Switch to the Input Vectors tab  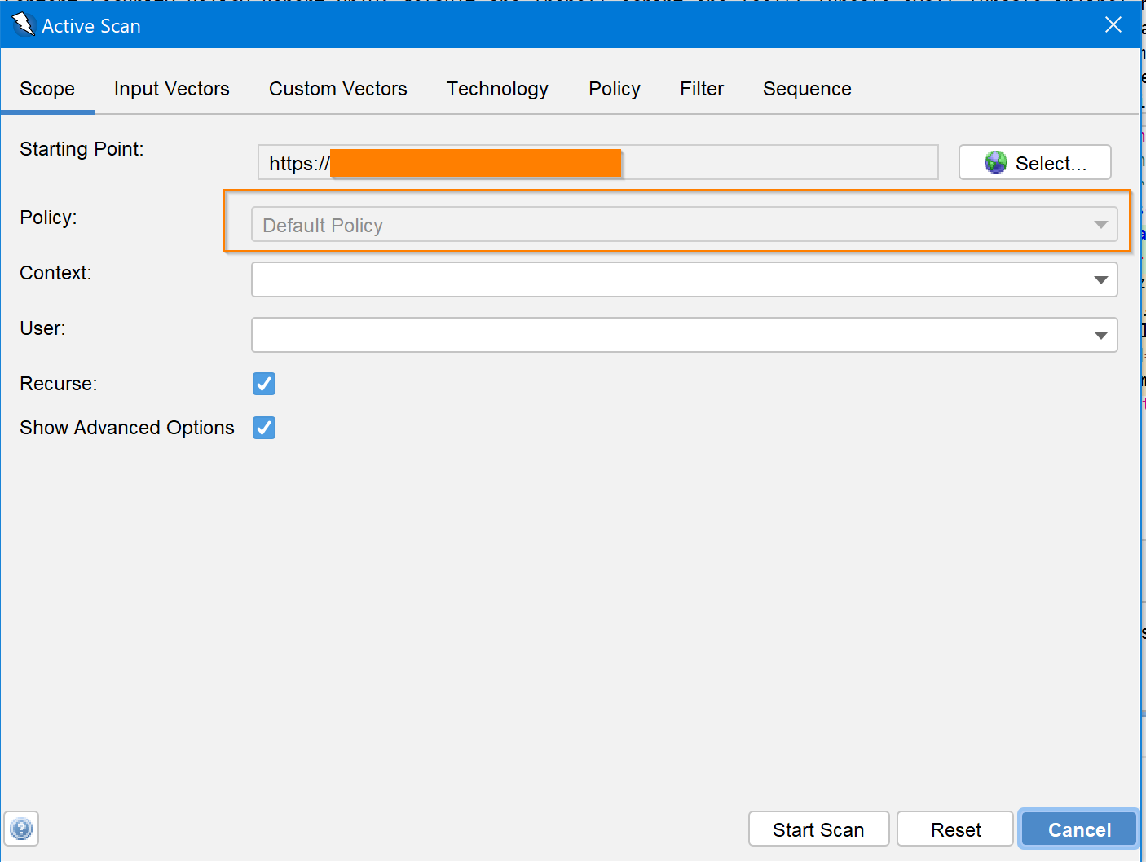click(171, 89)
